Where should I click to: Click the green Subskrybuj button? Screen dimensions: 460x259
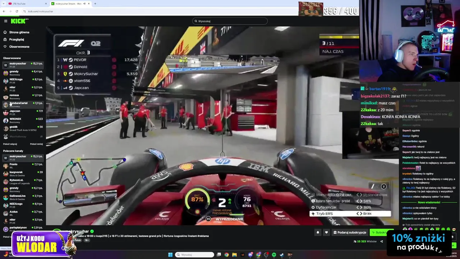tap(379, 232)
